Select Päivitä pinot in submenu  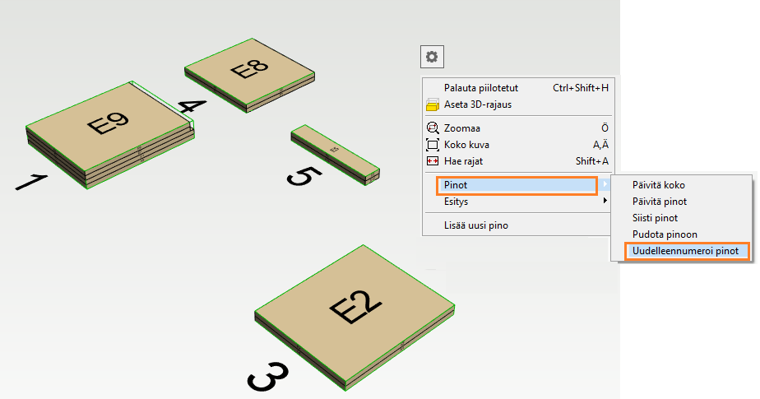coord(682,202)
